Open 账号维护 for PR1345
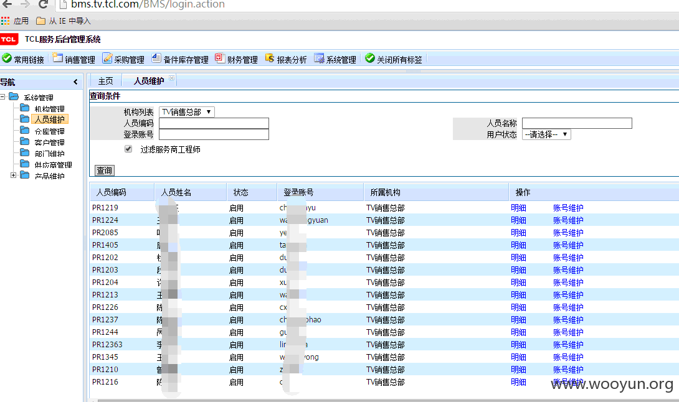The width and height of the screenshot is (679, 402). pyautogui.click(x=568, y=357)
